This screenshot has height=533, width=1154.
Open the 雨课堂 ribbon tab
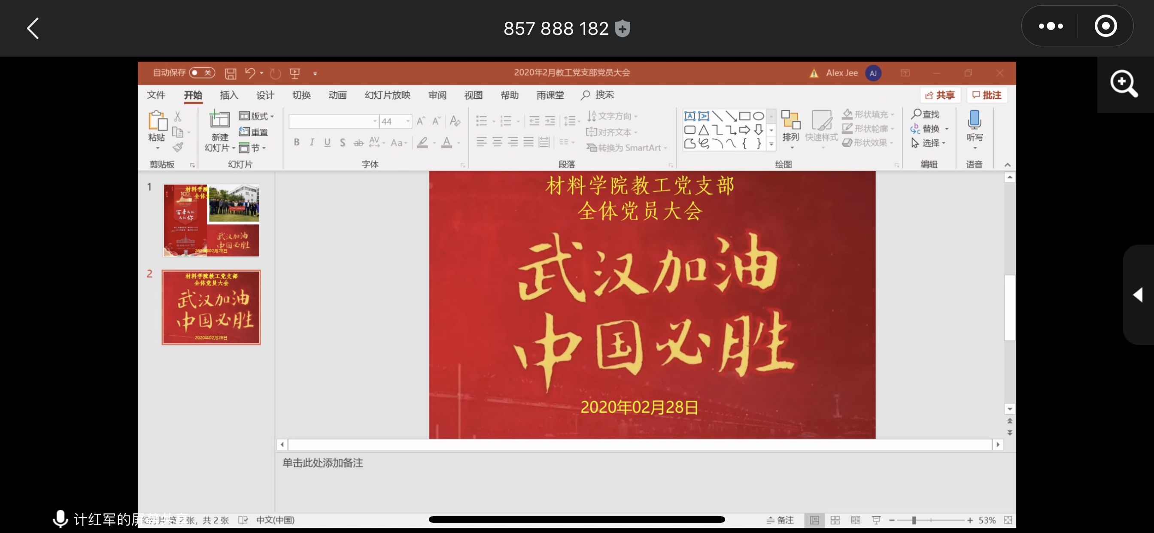[550, 95]
